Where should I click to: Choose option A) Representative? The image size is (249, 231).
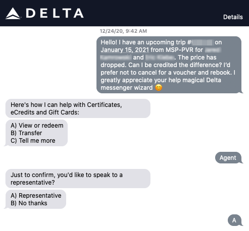[36, 196]
